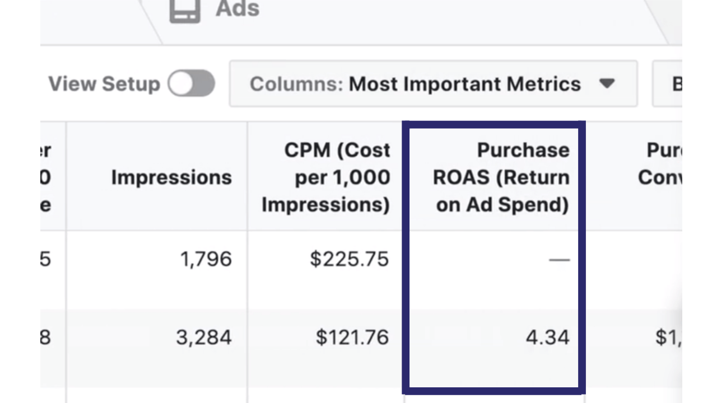This screenshot has width=717, height=403.
Task: Select the $121.76 CPM cell
Action: [352, 338]
